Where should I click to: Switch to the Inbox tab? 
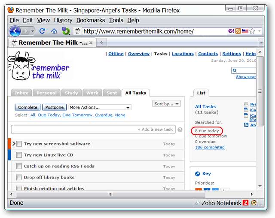(21, 93)
